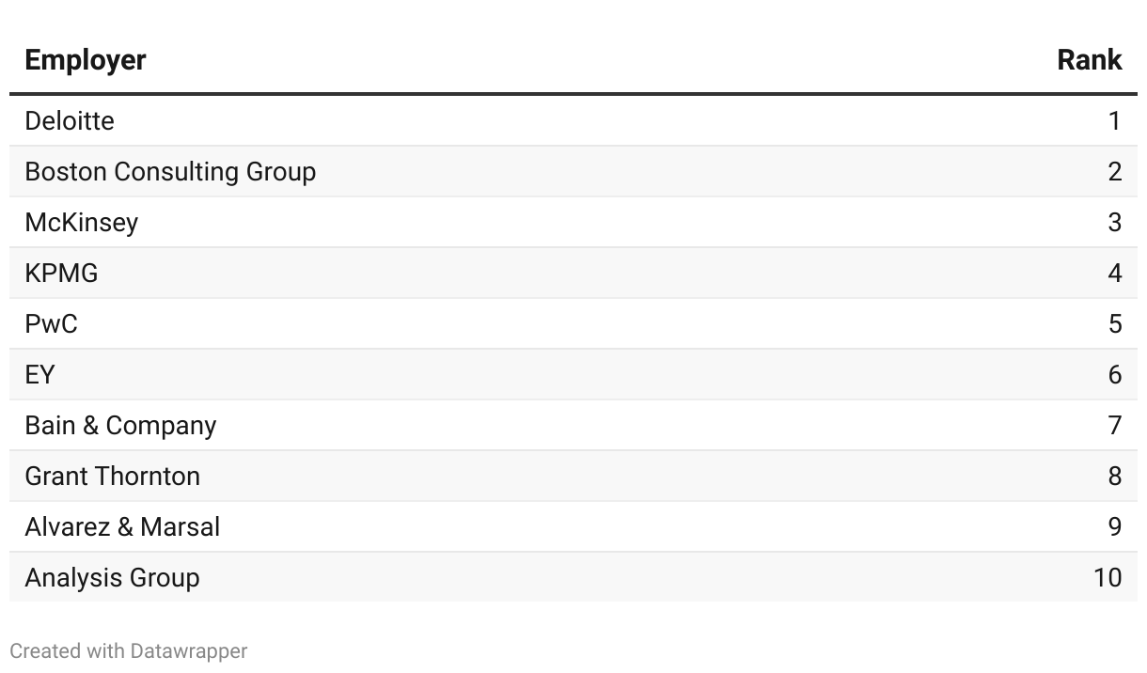Image resolution: width=1147 pixels, height=673 pixels.
Task: Click rank number 4 beside KPMG
Action: click(x=1115, y=273)
